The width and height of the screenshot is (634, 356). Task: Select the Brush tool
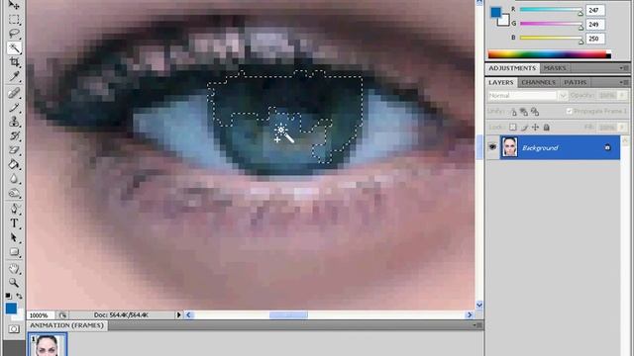click(14, 108)
